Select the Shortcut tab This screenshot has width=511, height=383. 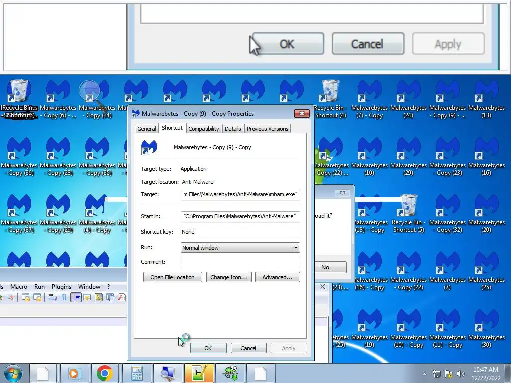(x=172, y=128)
